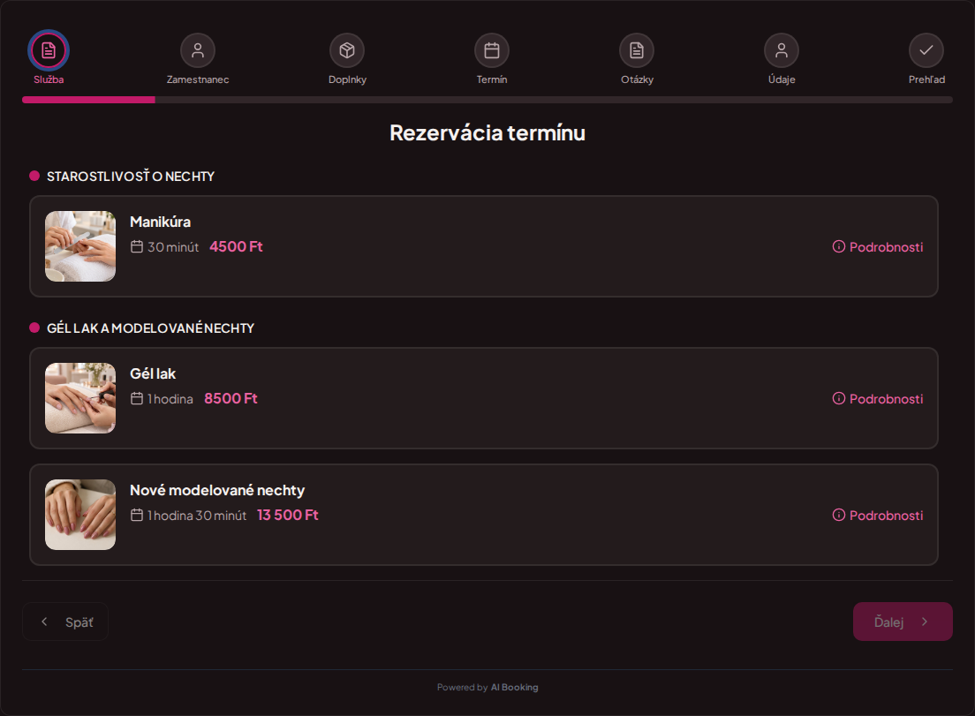Image resolution: width=975 pixels, height=716 pixels.
Task: Click the Otázky step document icon
Action: click(637, 50)
